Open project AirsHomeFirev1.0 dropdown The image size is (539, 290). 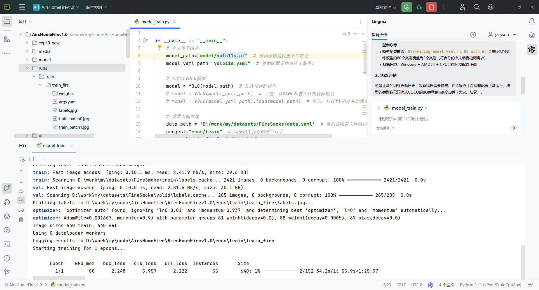[56, 7]
